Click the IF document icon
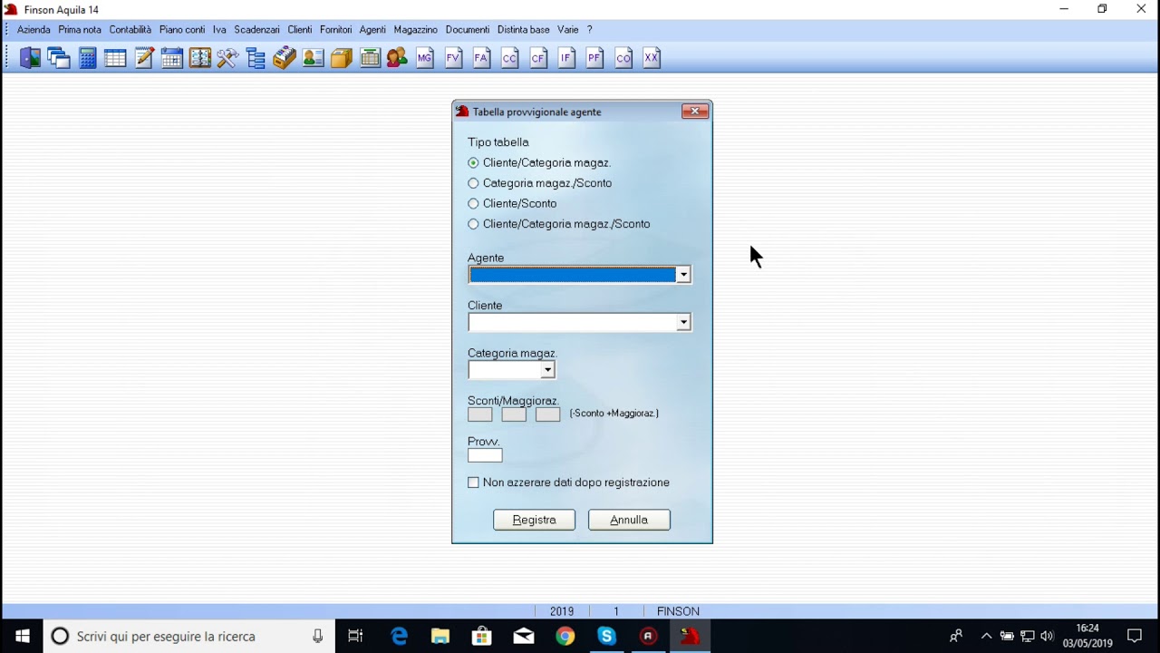Viewport: 1160px width, 653px height. coord(566,58)
